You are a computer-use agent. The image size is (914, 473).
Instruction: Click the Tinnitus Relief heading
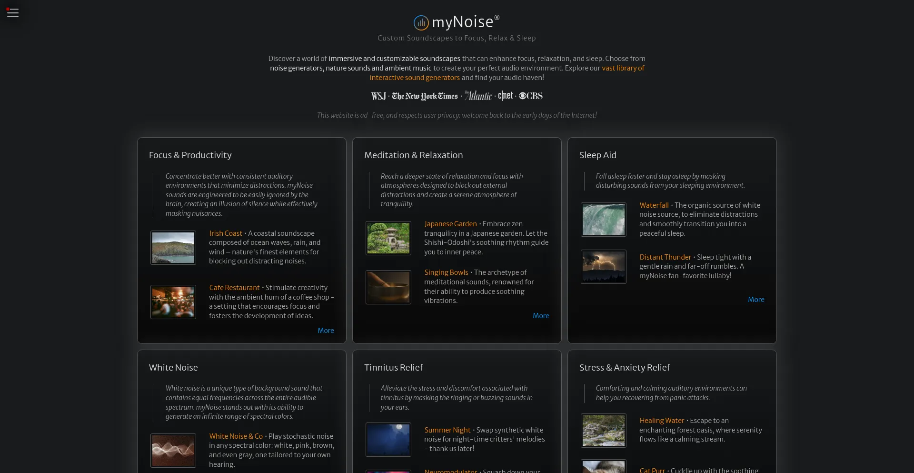coord(393,368)
